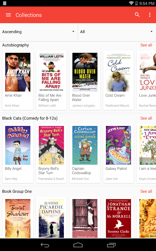
Task: Expand the All filter dropdown
Action: pyautogui.click(x=117, y=32)
